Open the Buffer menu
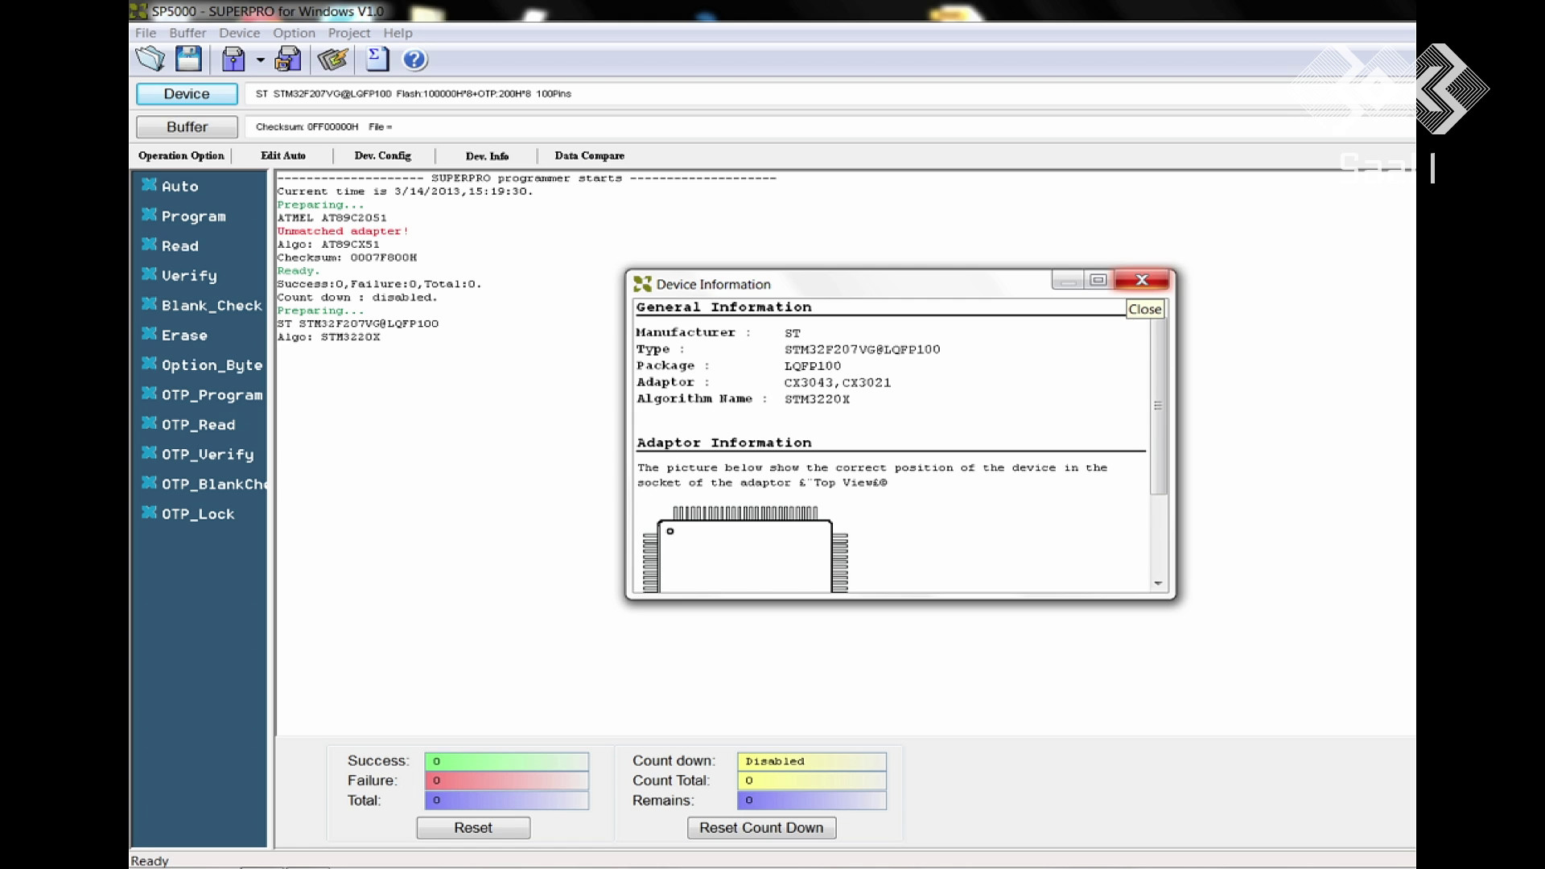This screenshot has width=1545, height=869. coord(187,33)
